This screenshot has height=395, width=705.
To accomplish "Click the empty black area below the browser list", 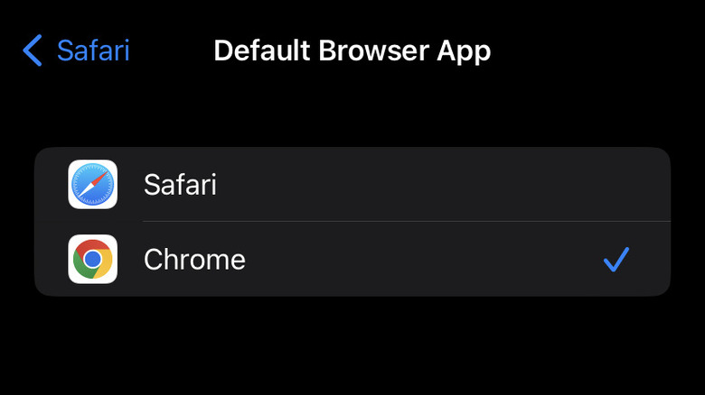I will click(x=352, y=347).
